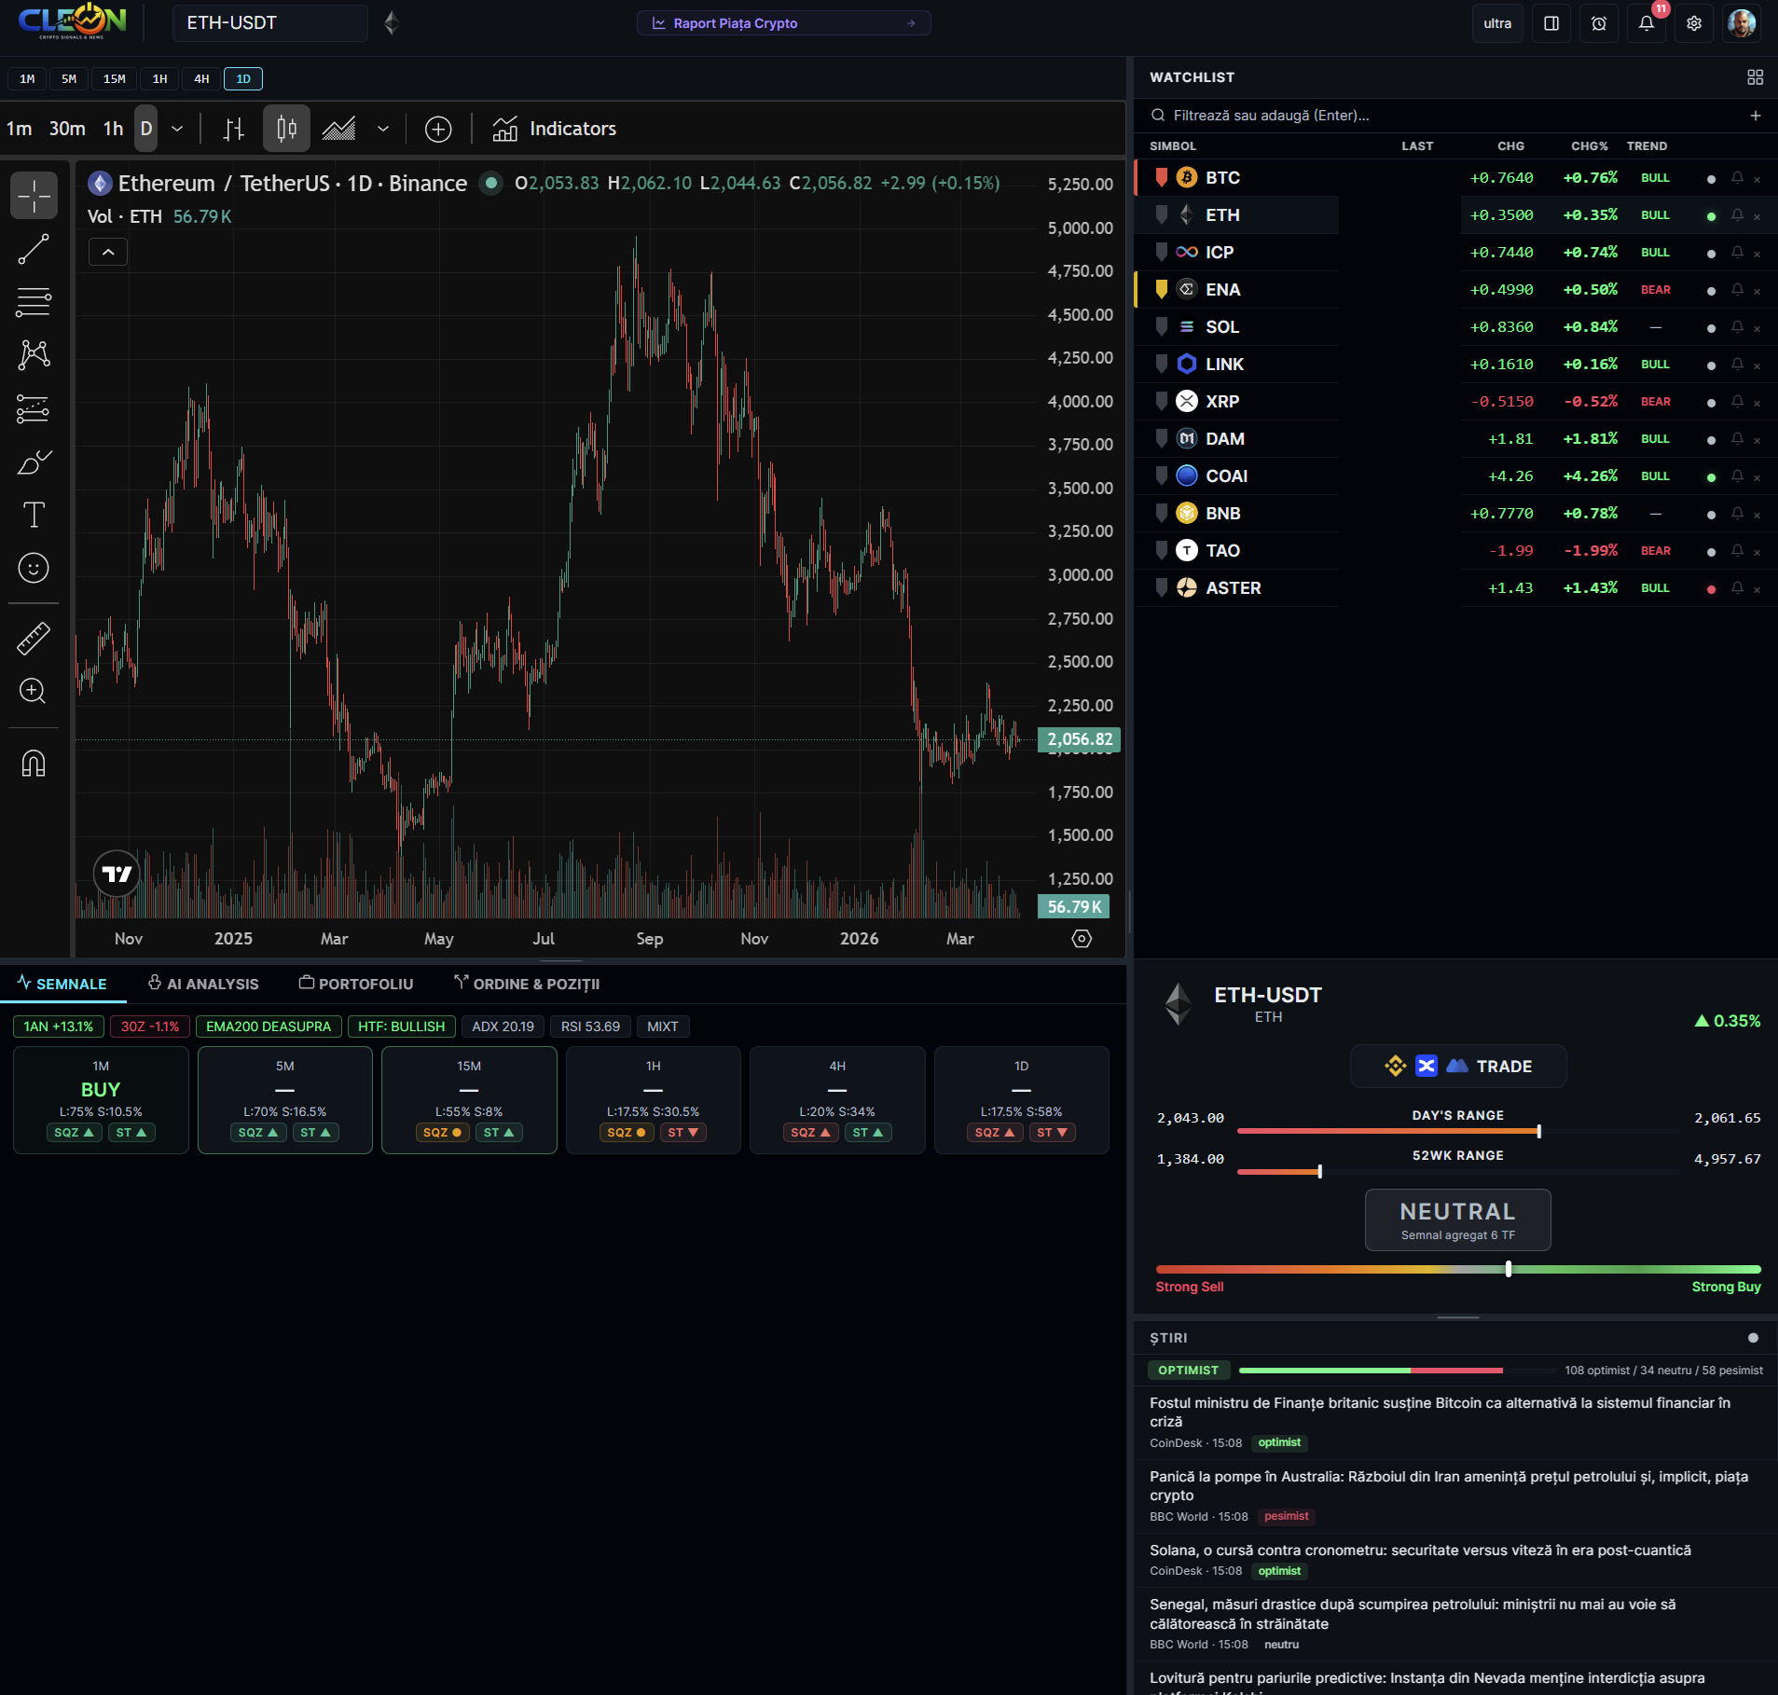Toggle alert bell on the ASTER row
1778x1695 pixels.
[1737, 587]
